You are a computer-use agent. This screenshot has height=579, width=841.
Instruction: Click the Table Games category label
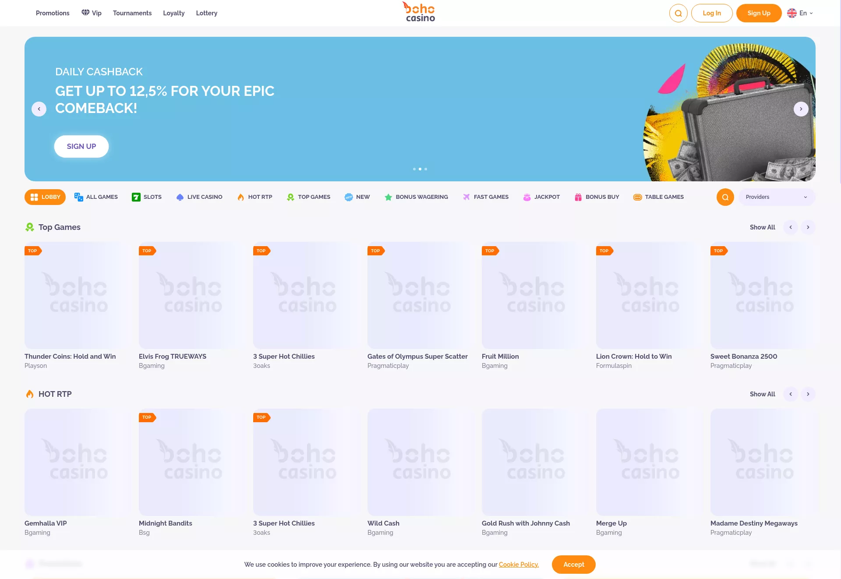[664, 197]
